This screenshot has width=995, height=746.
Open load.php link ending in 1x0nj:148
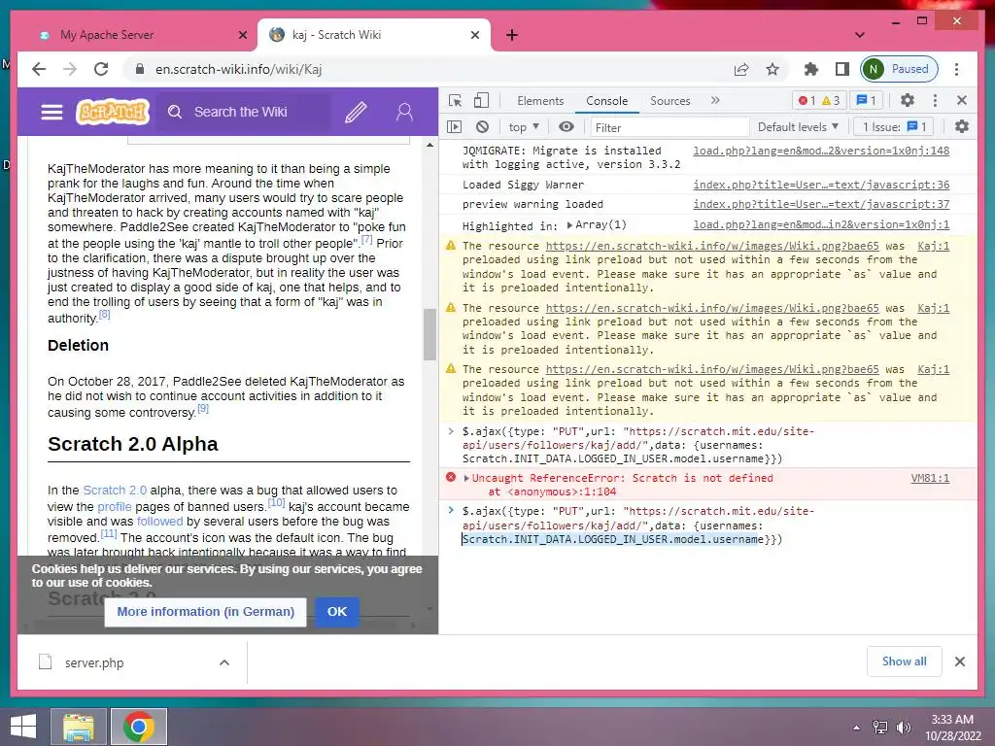click(x=821, y=151)
